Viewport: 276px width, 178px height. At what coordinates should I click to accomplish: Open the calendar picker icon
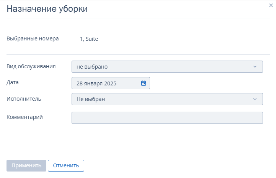(x=144, y=83)
